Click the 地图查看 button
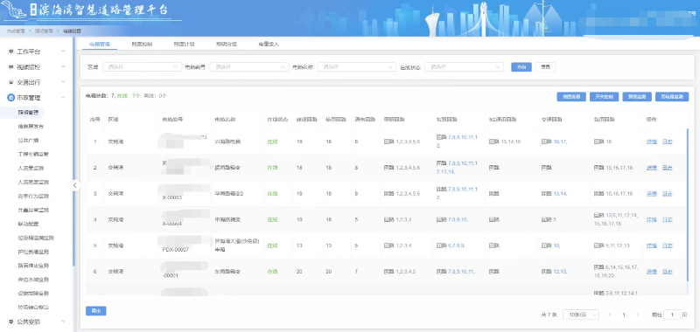The height and width of the screenshot is (332, 700). [571, 97]
